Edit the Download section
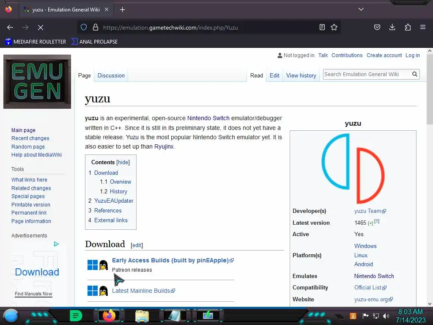This screenshot has width=433, height=325. click(137, 245)
